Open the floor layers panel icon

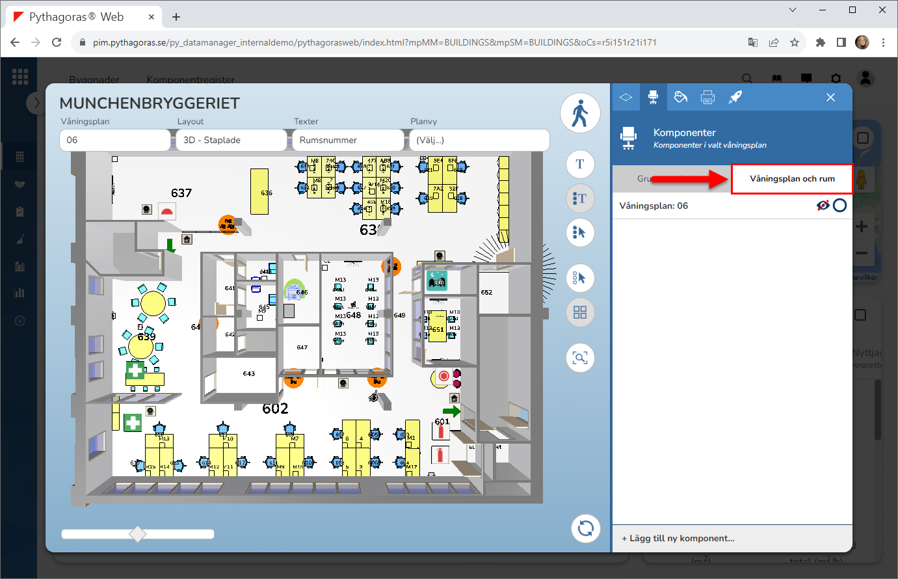click(x=626, y=98)
